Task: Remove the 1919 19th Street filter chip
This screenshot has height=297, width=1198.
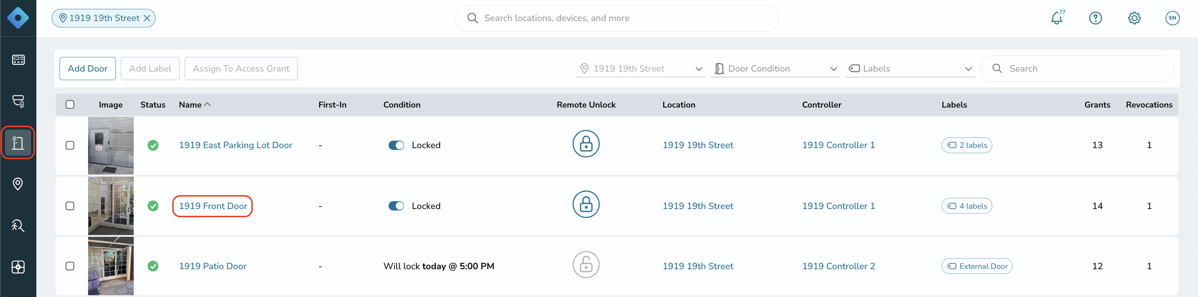Action: pyautogui.click(x=147, y=18)
